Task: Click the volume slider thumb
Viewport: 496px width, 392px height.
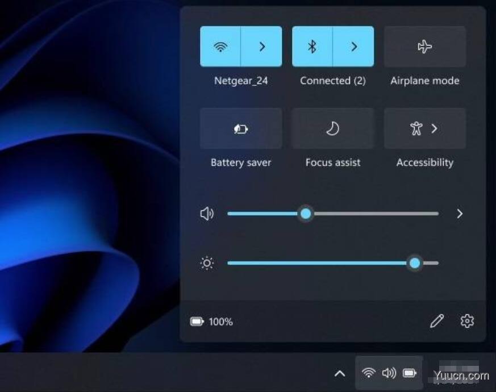Action: [306, 214]
